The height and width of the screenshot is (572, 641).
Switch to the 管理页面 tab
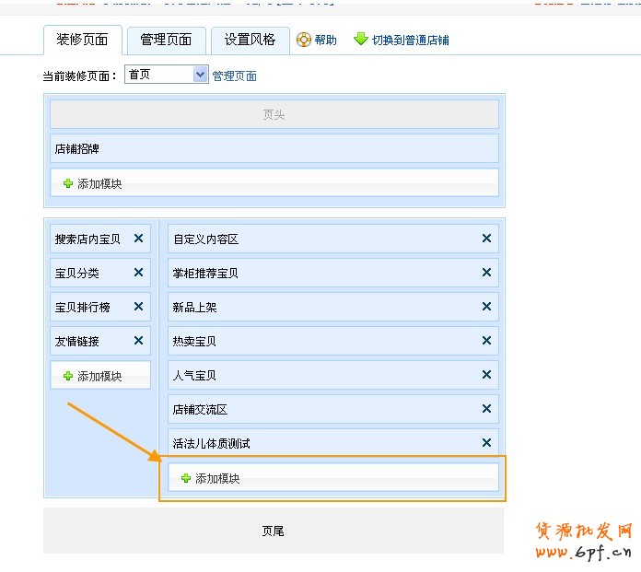166,40
